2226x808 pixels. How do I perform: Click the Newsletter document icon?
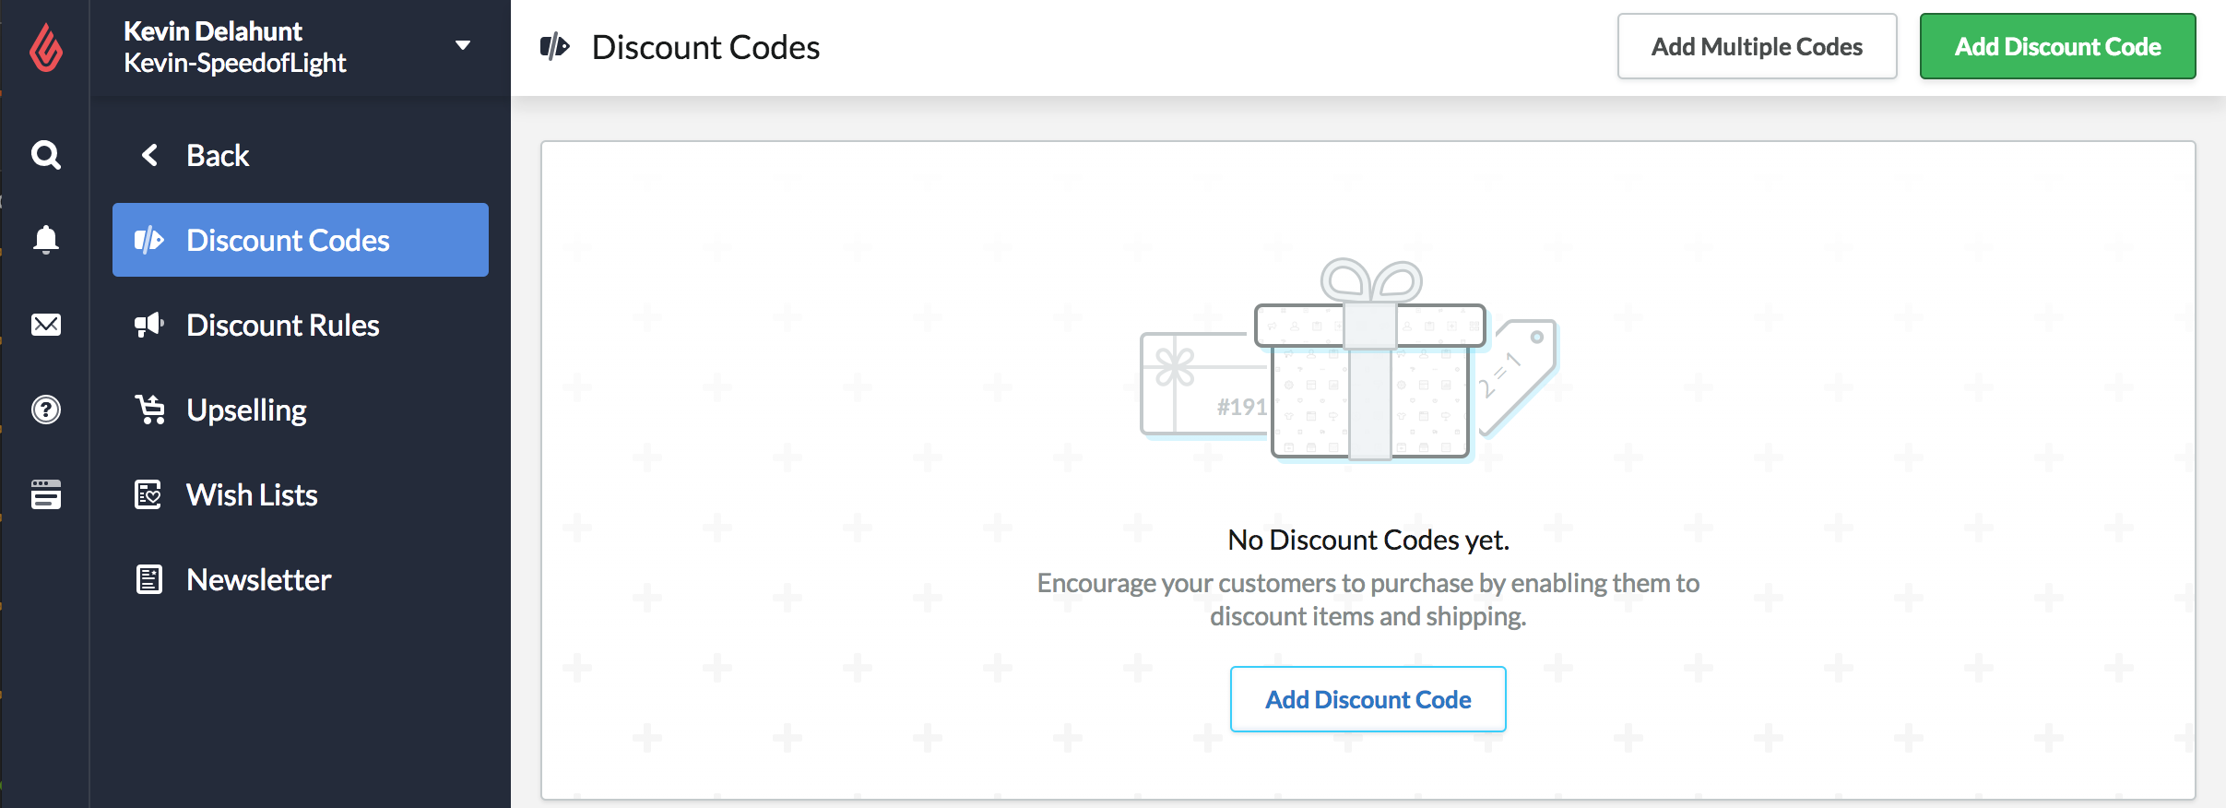click(148, 579)
